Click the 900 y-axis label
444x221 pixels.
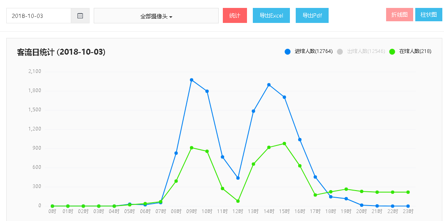pos(36,148)
